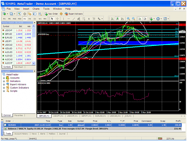Viewport: 187px width, 141px height.
Task: Switch to Line Chart icon
Action: 122,19
